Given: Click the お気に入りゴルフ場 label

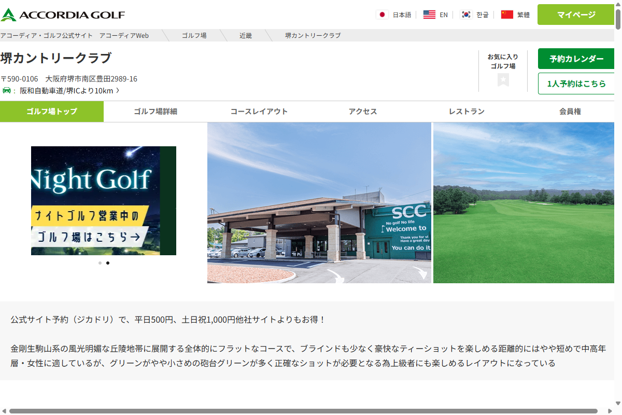Looking at the screenshot, I should [x=503, y=61].
